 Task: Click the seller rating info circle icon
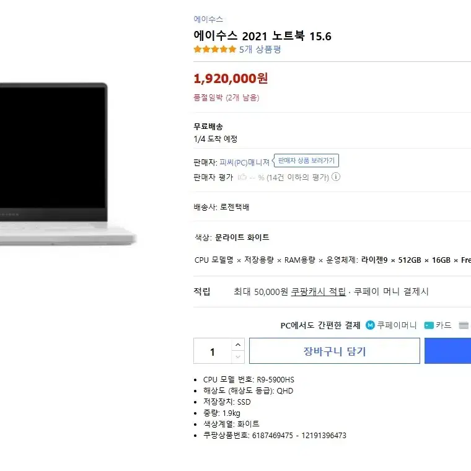click(x=335, y=177)
